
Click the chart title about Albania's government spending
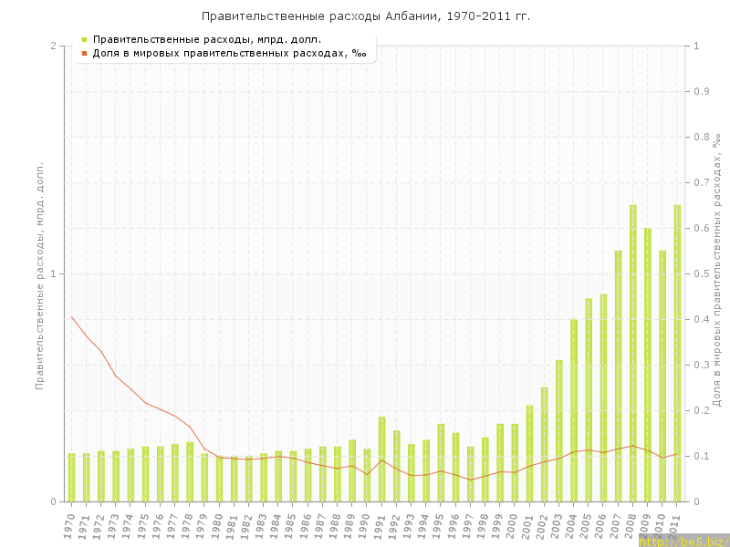pos(365,16)
